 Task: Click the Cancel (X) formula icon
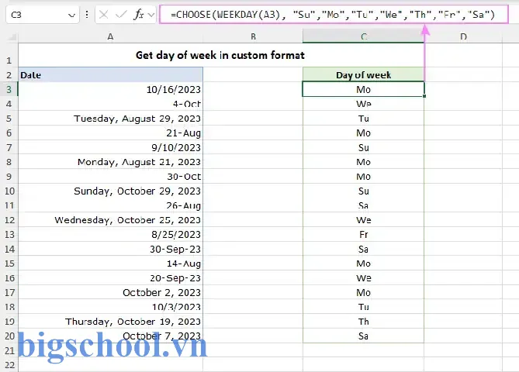pos(103,15)
